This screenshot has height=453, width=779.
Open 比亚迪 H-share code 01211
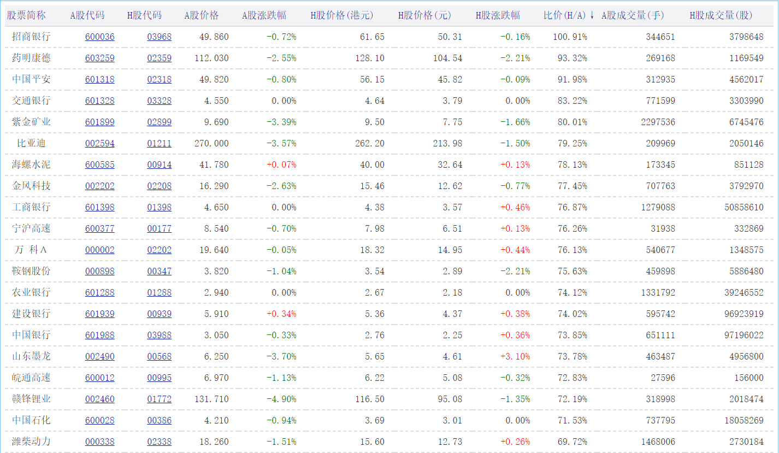[x=160, y=143]
